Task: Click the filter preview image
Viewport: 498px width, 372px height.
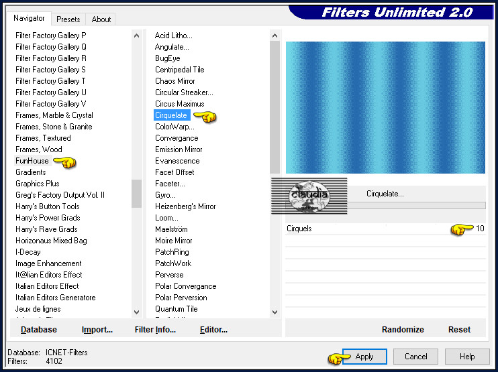Action: coord(385,107)
